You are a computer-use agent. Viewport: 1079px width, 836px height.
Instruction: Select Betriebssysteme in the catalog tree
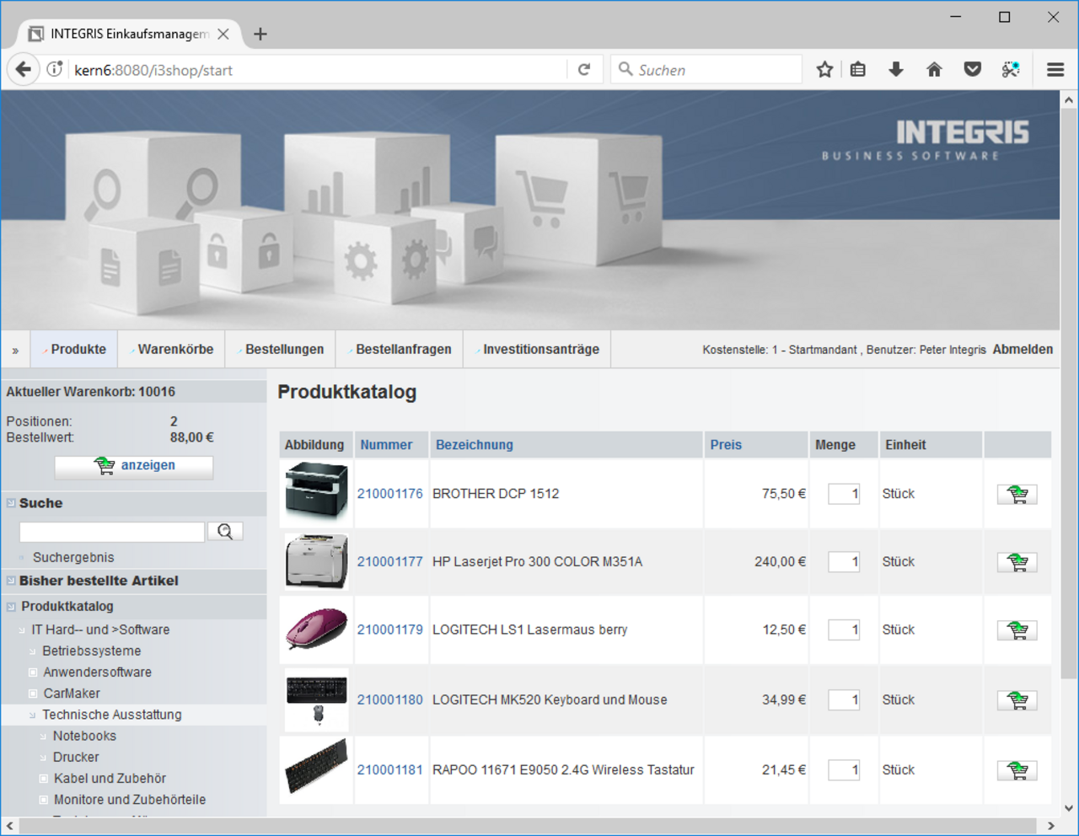92,651
